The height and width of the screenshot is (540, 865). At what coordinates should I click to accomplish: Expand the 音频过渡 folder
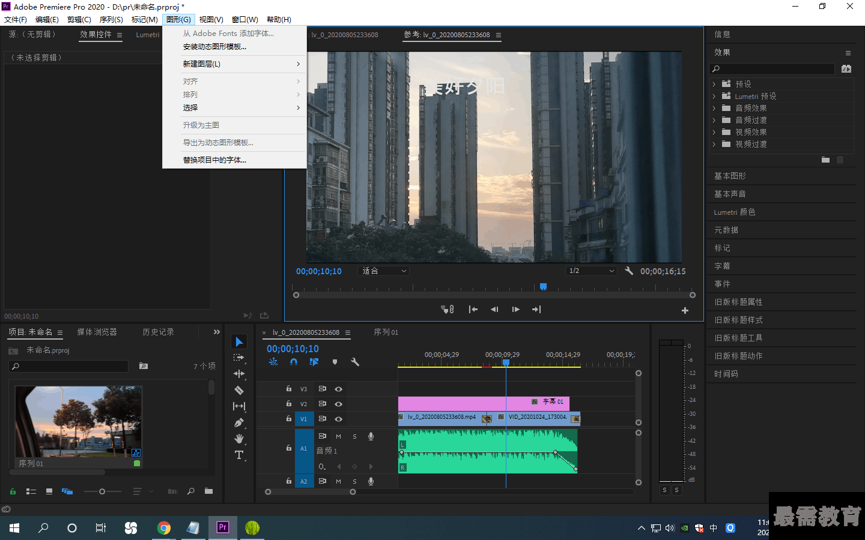click(x=714, y=120)
